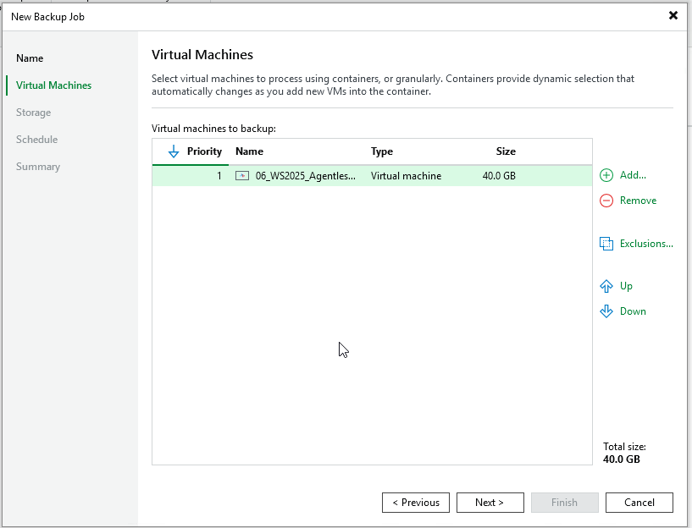Cancel the backup job wizard

(x=639, y=503)
